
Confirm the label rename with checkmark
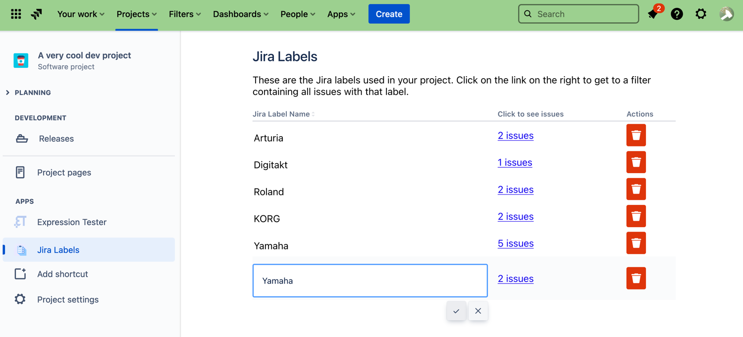[x=456, y=311]
